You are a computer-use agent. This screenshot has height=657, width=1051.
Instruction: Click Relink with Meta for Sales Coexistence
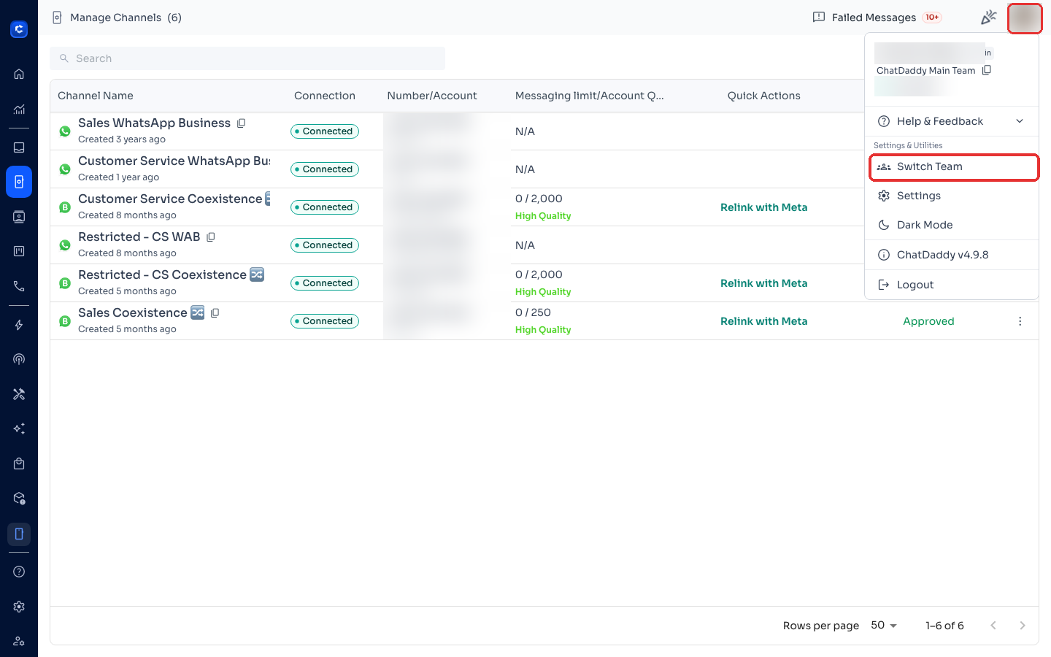(763, 321)
